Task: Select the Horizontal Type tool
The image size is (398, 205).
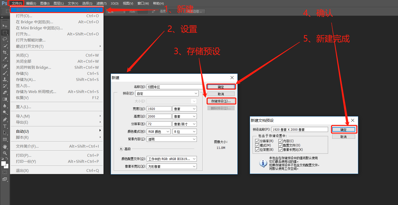Action: tap(5, 126)
